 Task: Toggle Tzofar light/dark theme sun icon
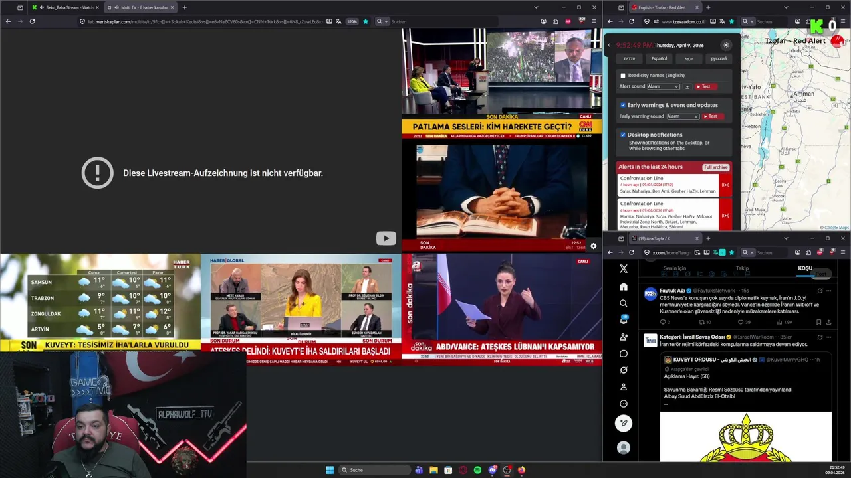point(726,45)
